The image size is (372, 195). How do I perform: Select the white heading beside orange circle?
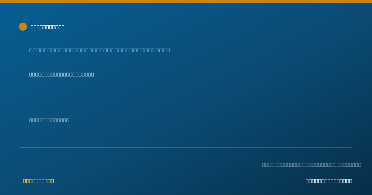[x=47, y=27]
